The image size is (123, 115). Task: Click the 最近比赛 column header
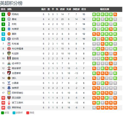(105, 9)
